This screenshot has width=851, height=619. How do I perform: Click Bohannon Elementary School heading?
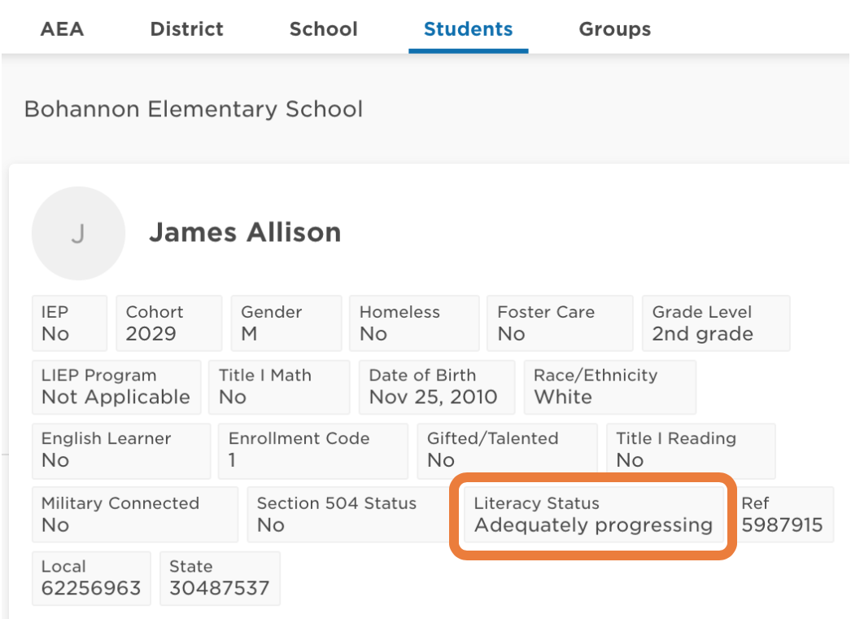[194, 109]
